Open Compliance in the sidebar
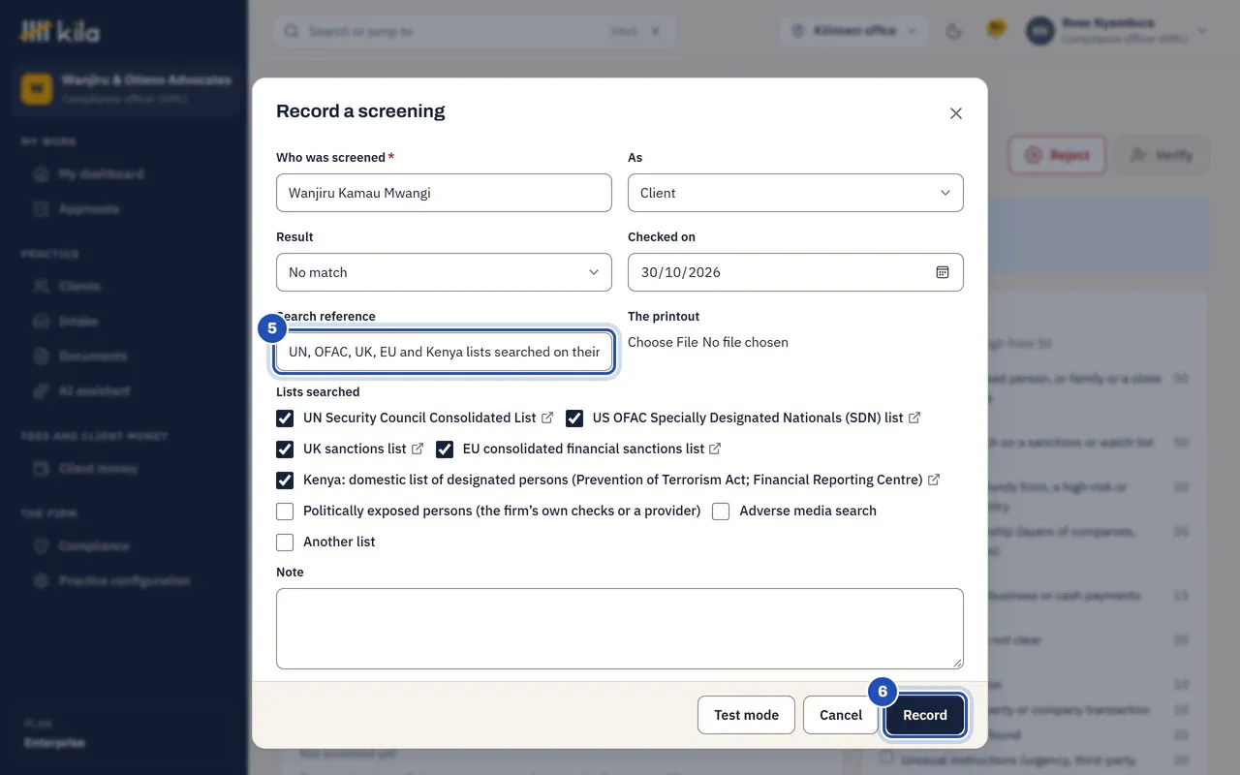The width and height of the screenshot is (1240, 775). coord(124,546)
